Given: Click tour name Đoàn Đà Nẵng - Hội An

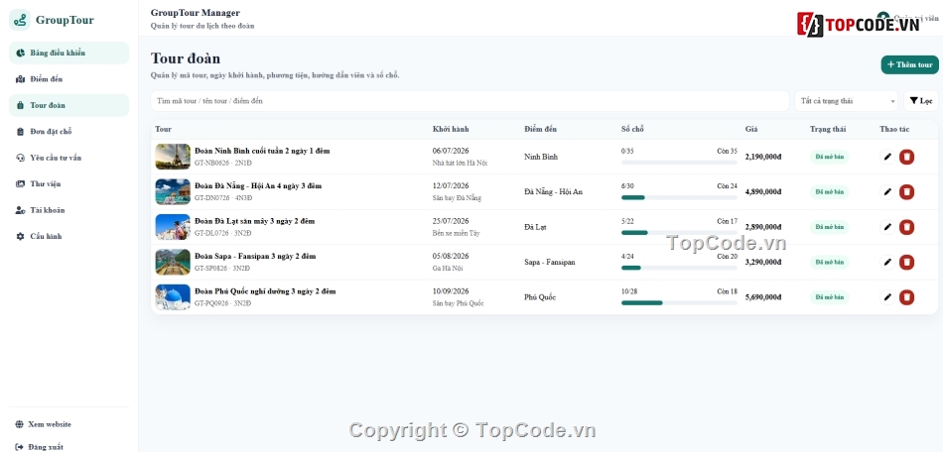Looking at the screenshot, I should coord(258,186).
